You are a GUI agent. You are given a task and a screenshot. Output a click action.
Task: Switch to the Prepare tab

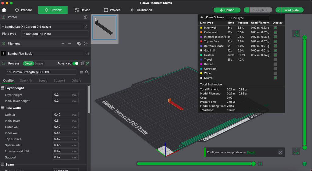[x=23, y=10]
